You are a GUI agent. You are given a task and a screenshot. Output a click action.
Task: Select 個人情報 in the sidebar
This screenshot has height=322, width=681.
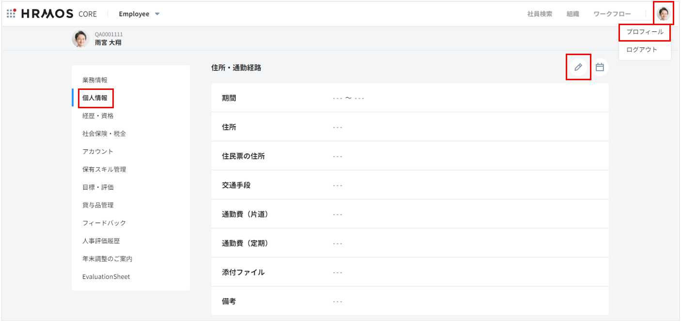[95, 98]
